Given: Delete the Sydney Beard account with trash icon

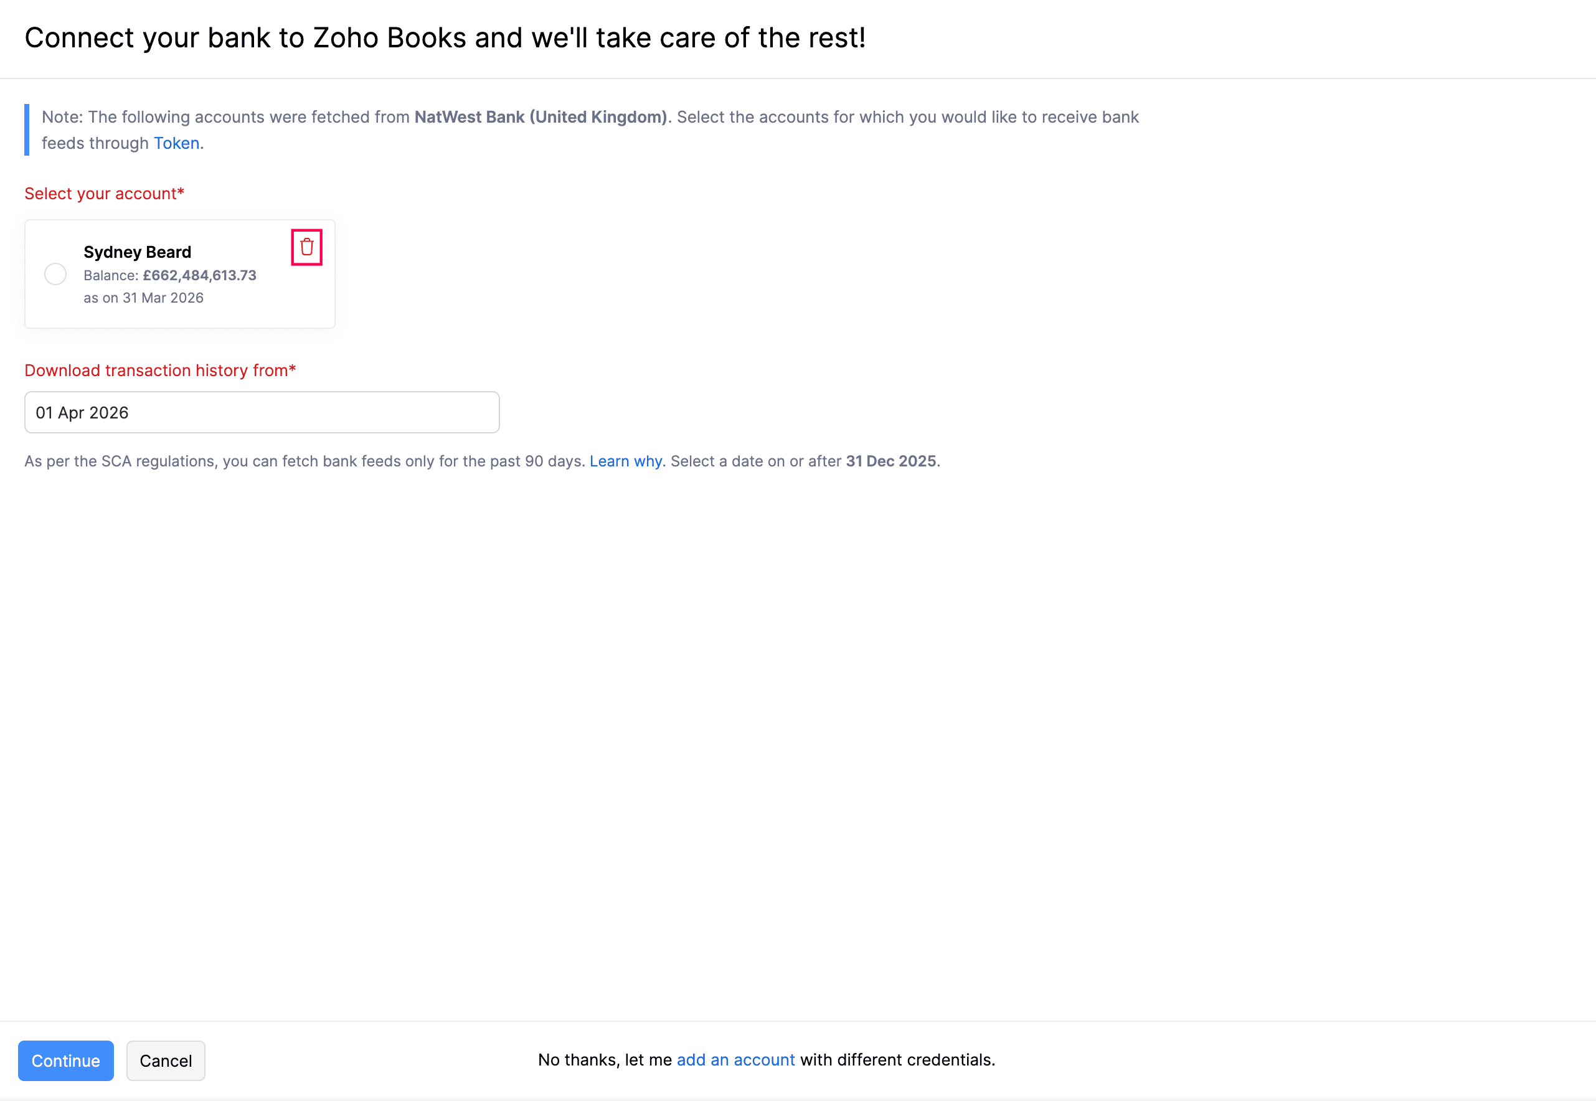Looking at the screenshot, I should pyautogui.click(x=307, y=247).
